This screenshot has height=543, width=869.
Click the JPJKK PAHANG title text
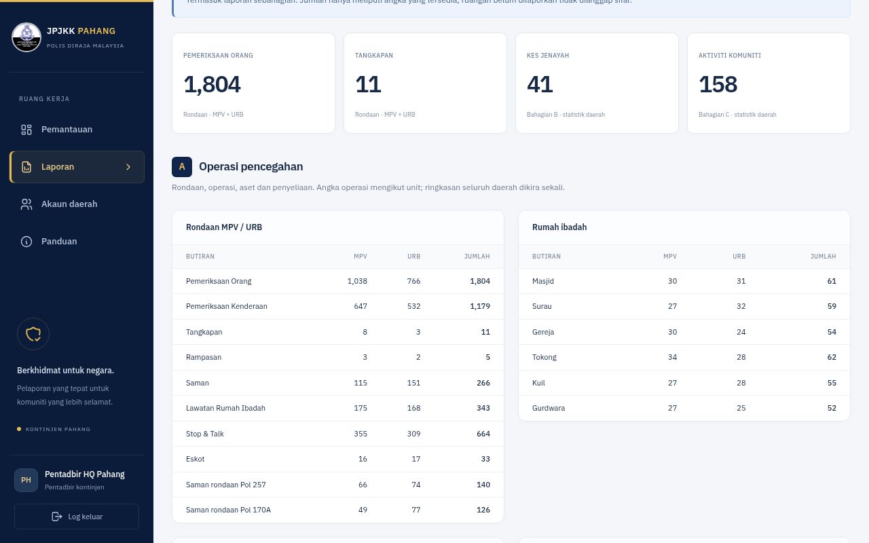point(81,31)
